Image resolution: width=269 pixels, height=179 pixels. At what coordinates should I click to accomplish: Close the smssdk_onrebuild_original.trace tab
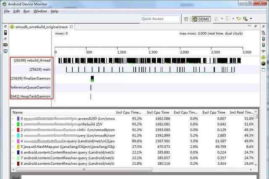point(71,27)
